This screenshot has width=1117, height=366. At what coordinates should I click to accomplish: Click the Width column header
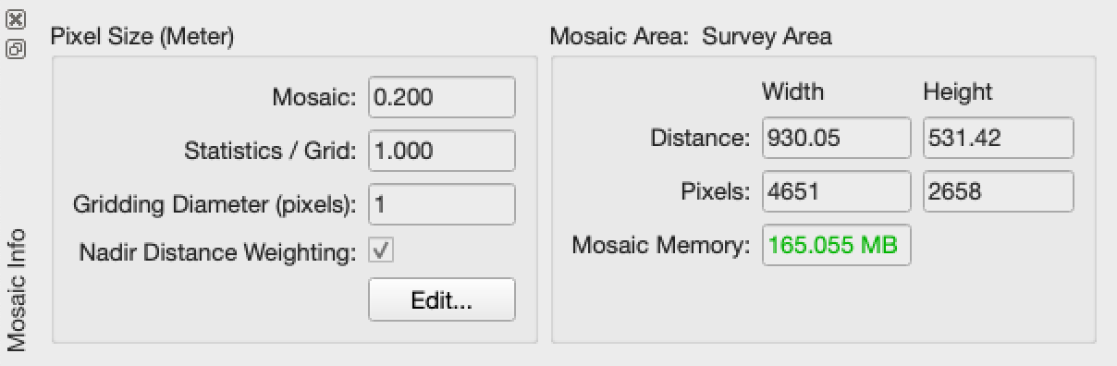pyautogui.click(x=792, y=91)
